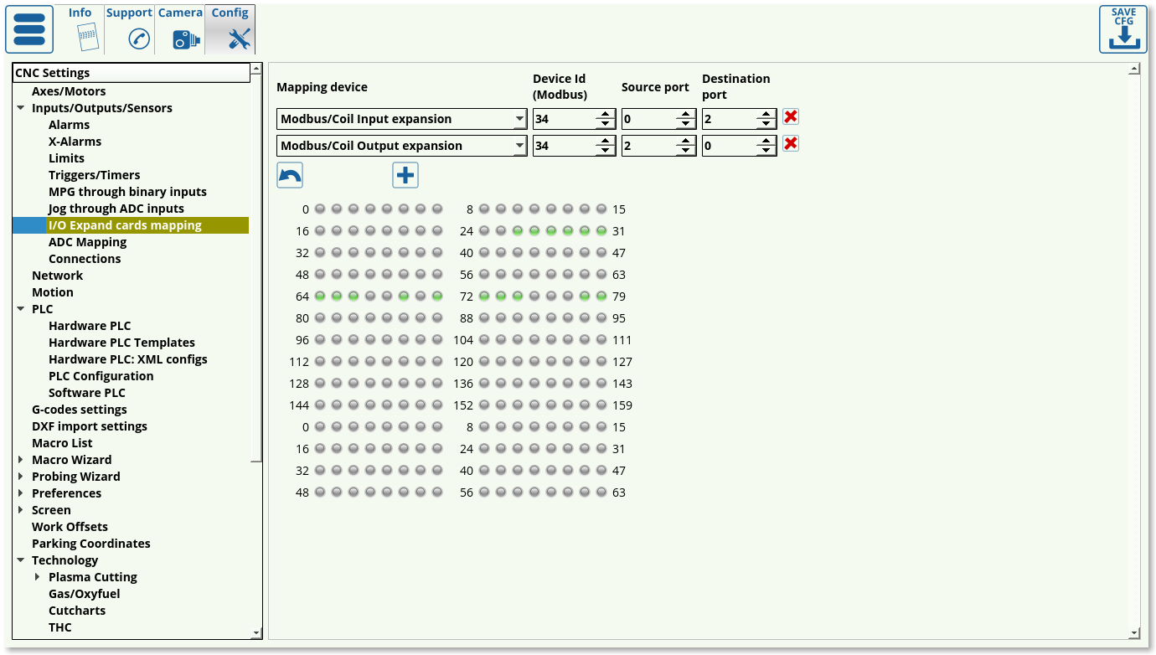Open the main hamburger menu
This screenshot has height=655, width=1156.
point(29,29)
